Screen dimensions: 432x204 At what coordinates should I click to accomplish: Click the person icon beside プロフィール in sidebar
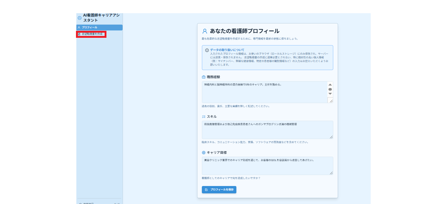pos(79,28)
